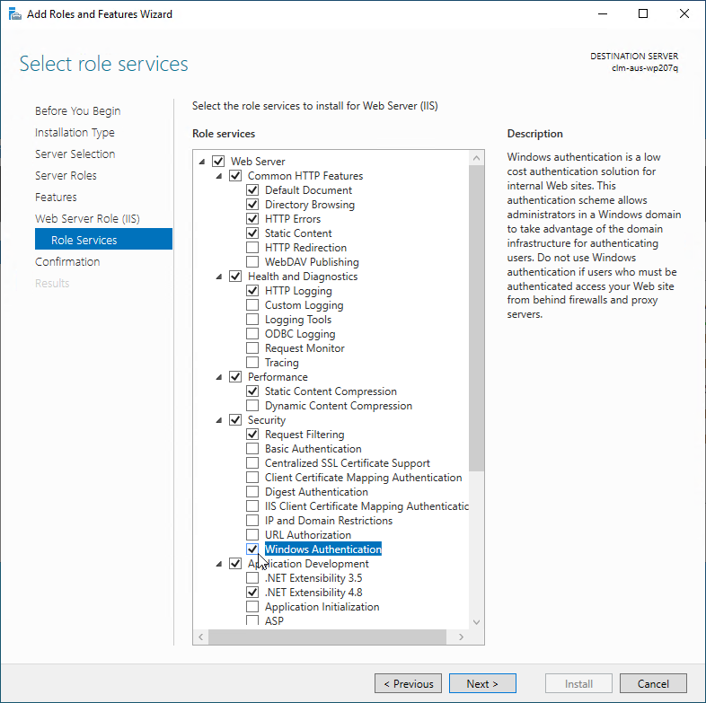Minimize the wizard window
This screenshot has height=703, width=706.
(x=603, y=13)
